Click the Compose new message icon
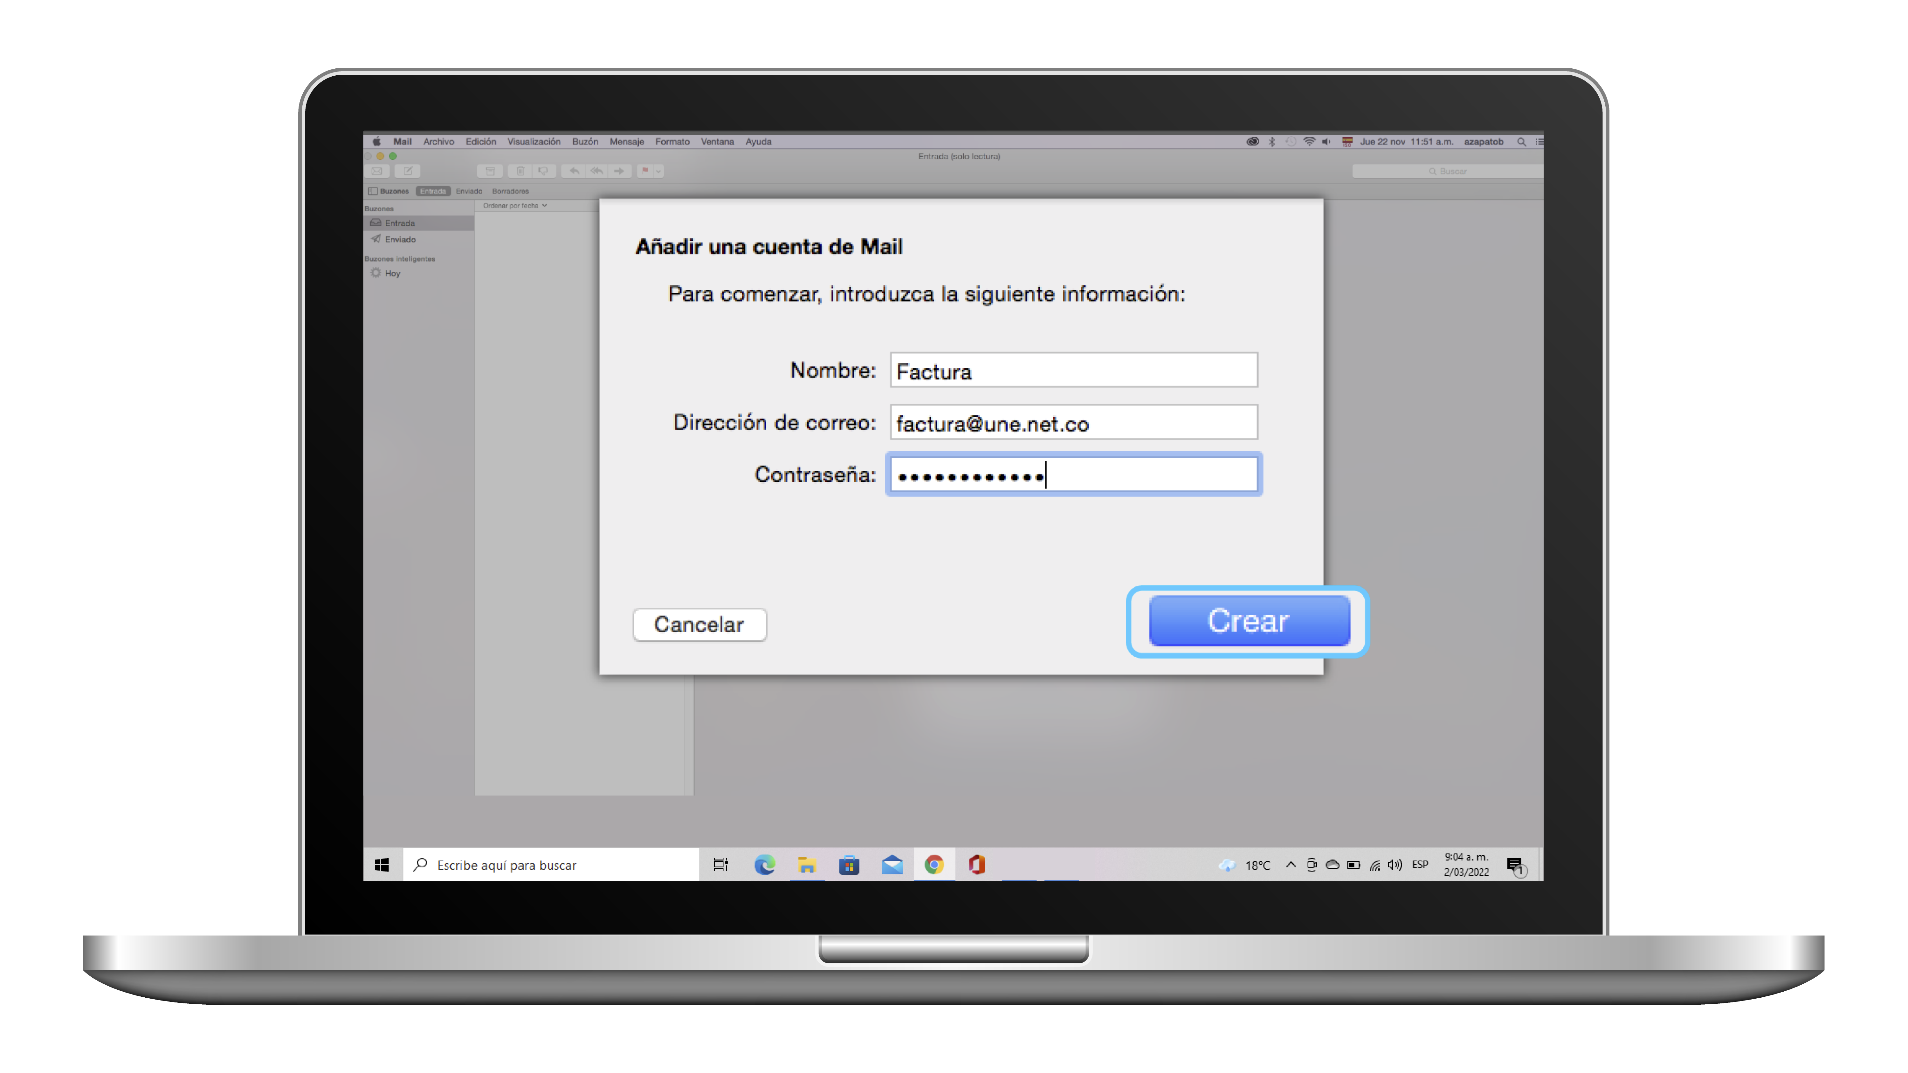 pos(407,171)
